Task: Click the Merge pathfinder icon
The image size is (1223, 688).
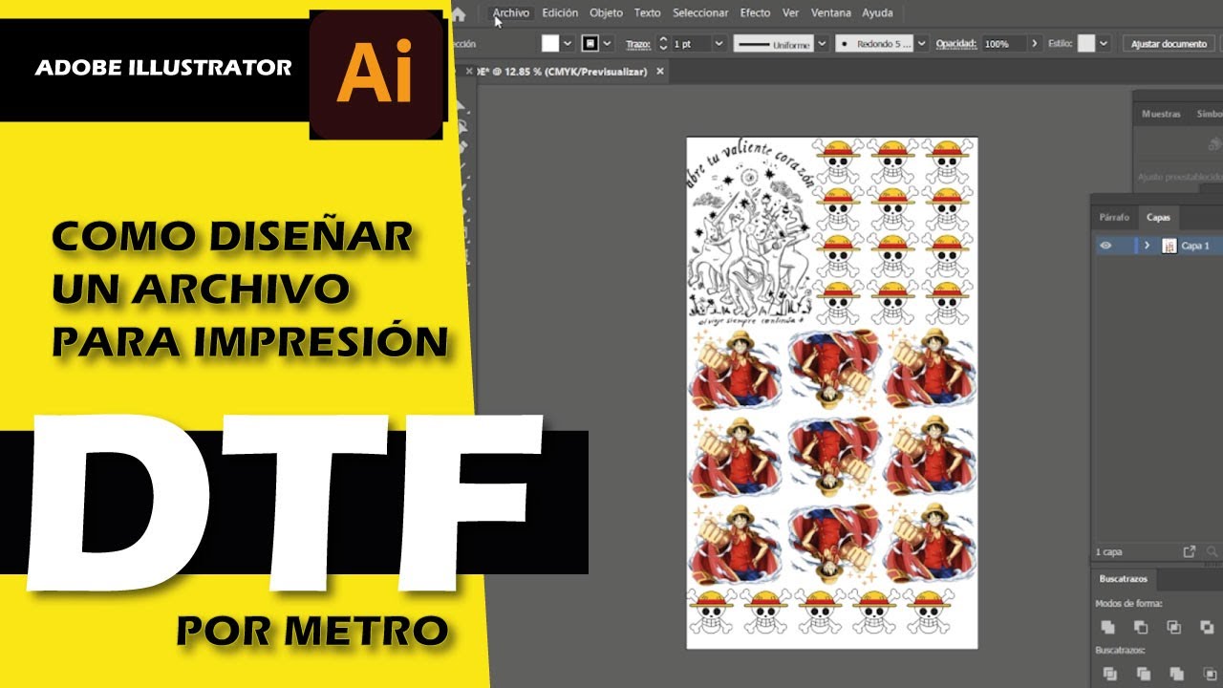Action: click(x=1176, y=674)
